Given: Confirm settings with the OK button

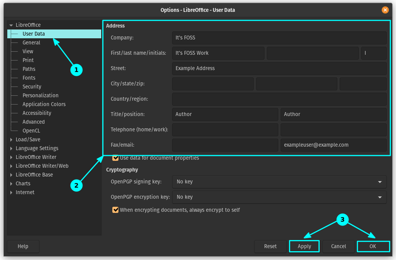Looking at the screenshot, I should coord(373,246).
